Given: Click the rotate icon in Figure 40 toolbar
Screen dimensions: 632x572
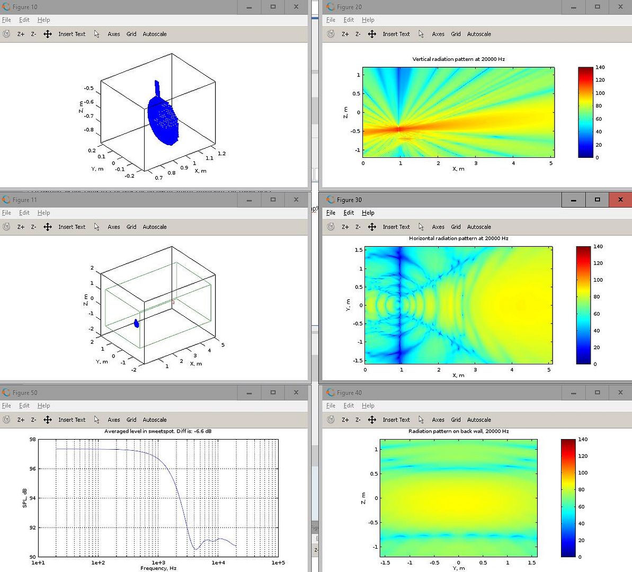Looking at the screenshot, I should [331, 419].
